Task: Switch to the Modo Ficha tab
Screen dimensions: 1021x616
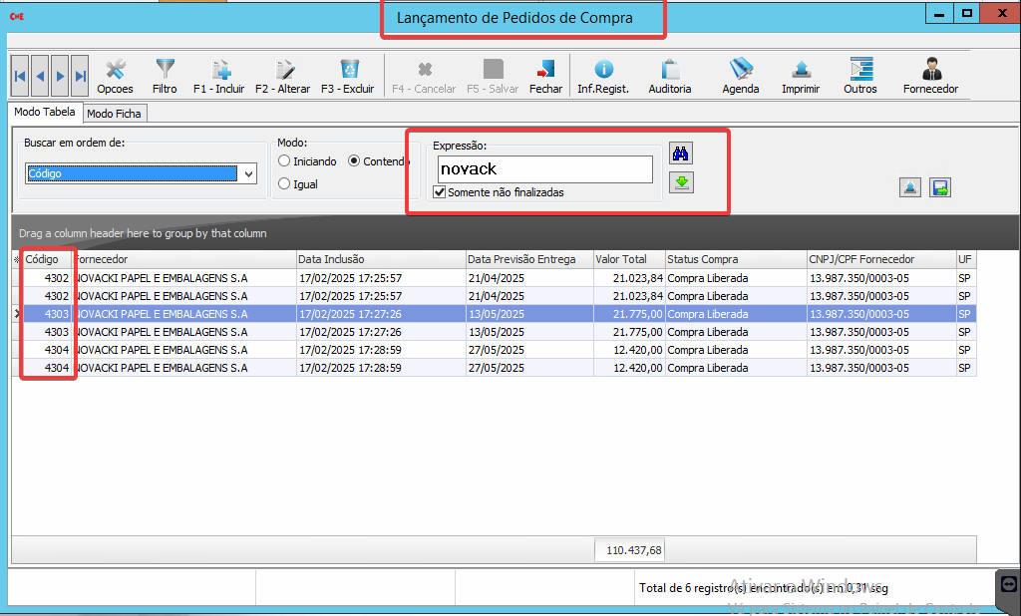Action: point(115,114)
